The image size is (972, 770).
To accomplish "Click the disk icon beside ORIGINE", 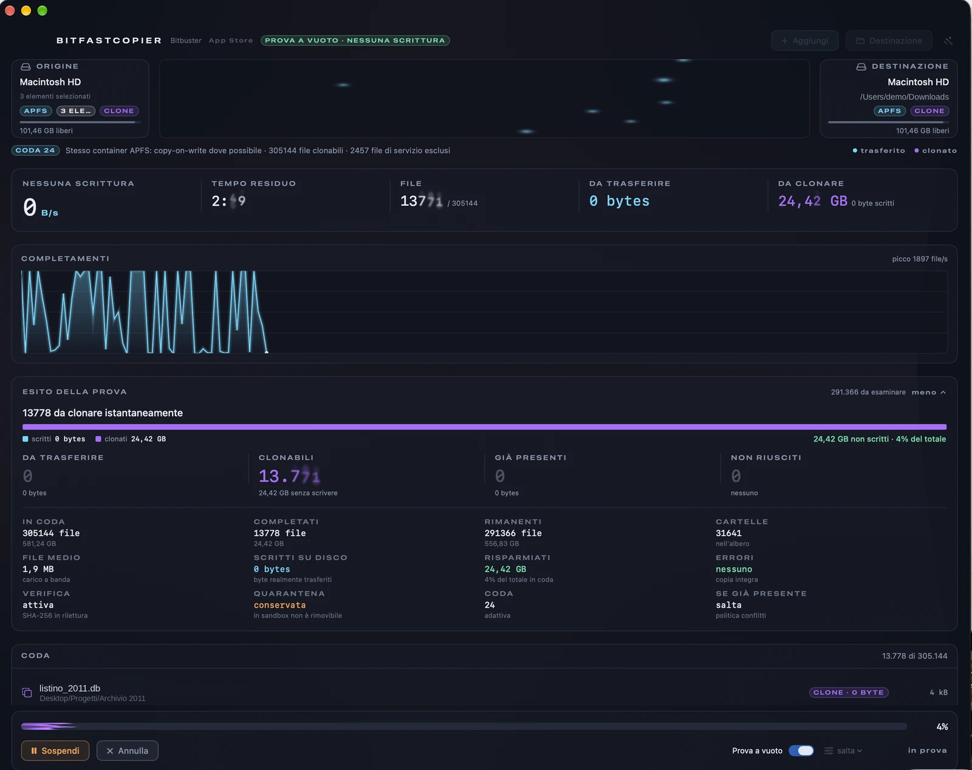I will [x=26, y=67].
